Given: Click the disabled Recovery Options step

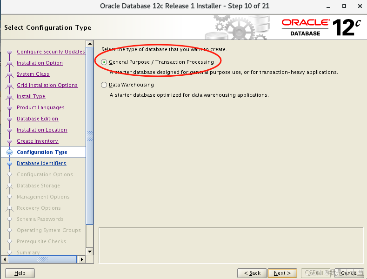Looking at the screenshot, I should (x=39, y=208).
